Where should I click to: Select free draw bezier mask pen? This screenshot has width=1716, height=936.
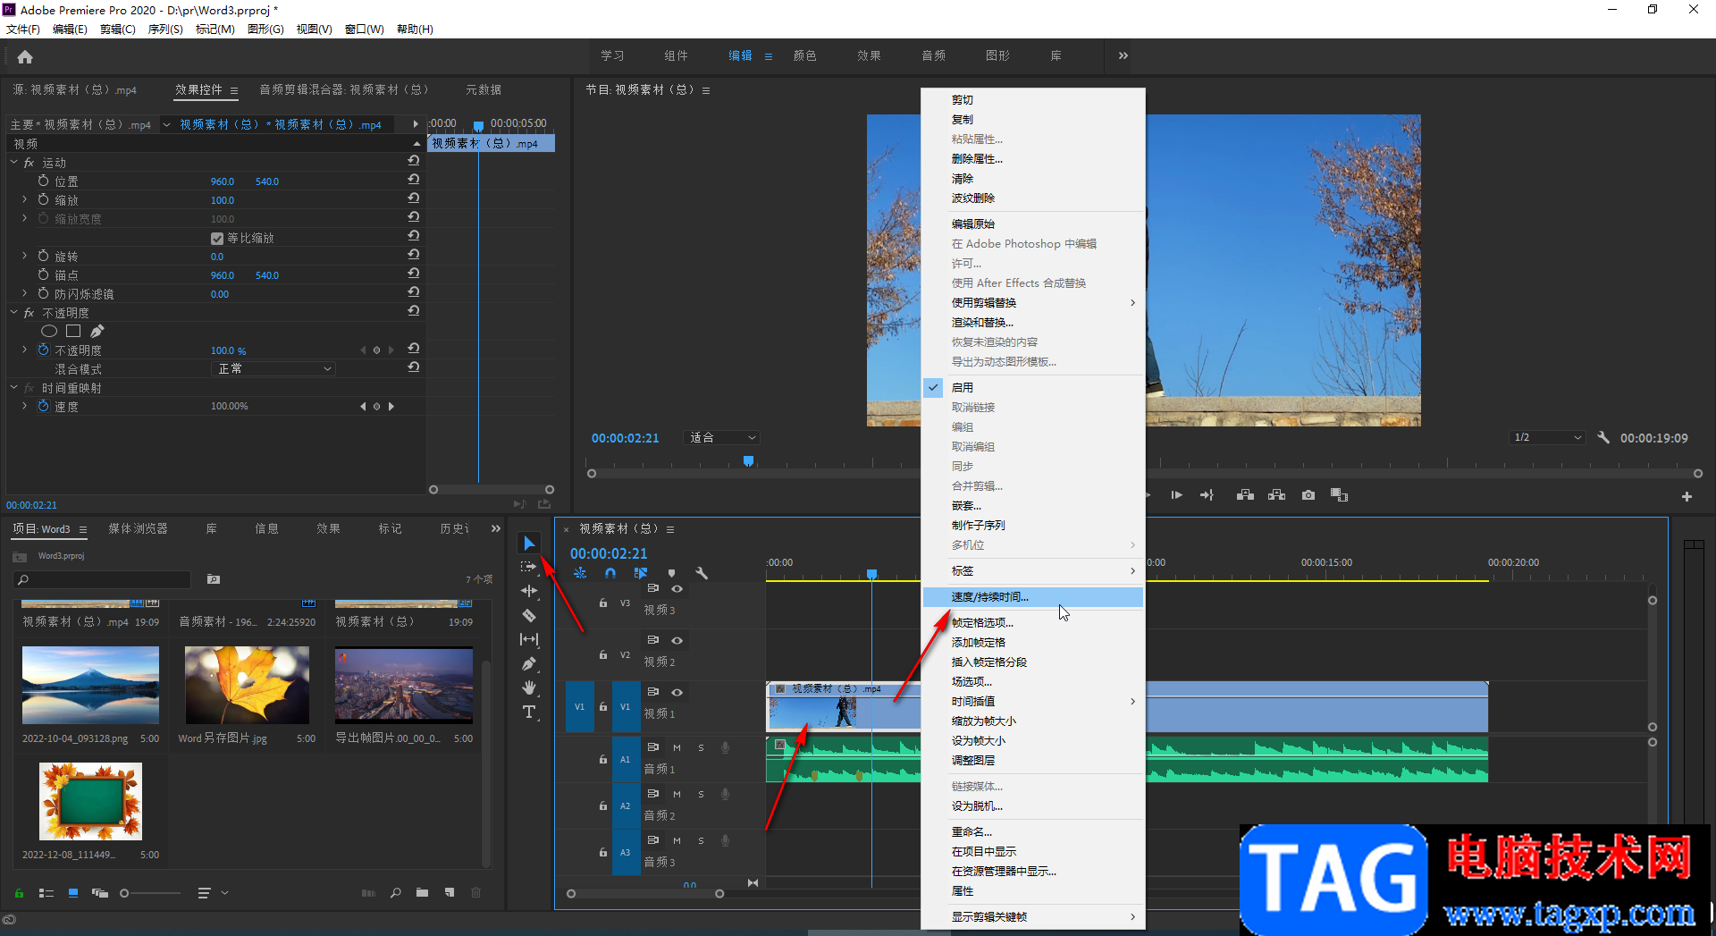(x=97, y=331)
